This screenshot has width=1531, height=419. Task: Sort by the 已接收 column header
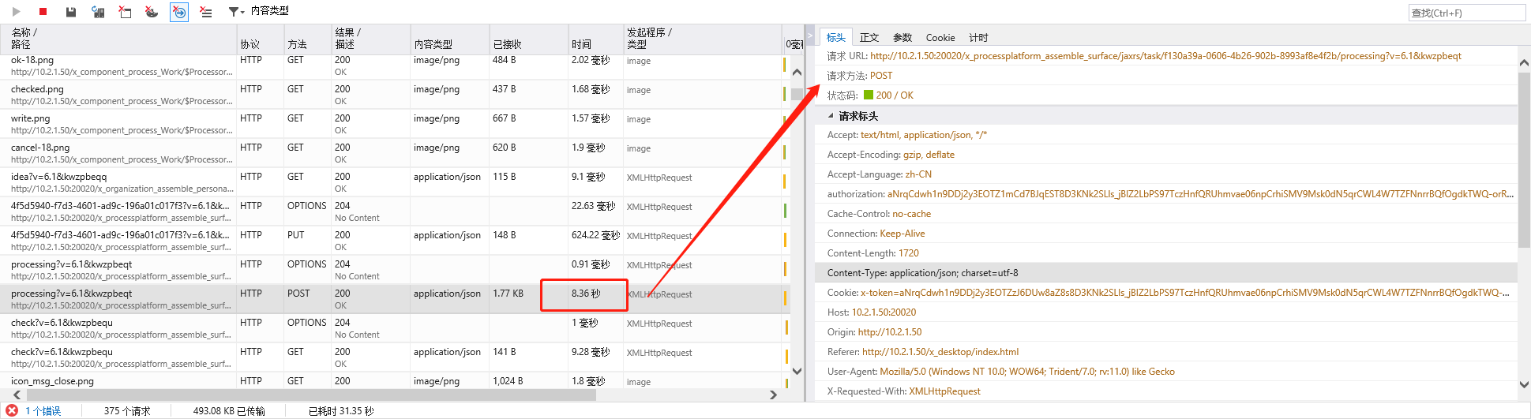pos(528,39)
